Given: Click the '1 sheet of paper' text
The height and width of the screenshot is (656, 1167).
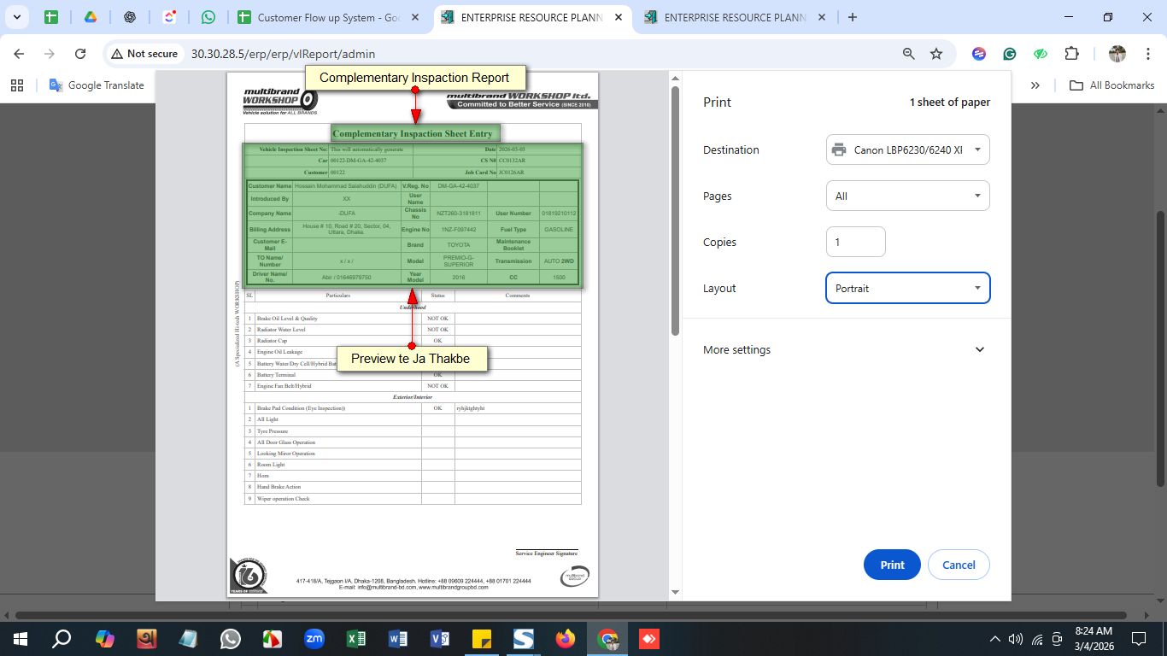Looking at the screenshot, I should [950, 102].
